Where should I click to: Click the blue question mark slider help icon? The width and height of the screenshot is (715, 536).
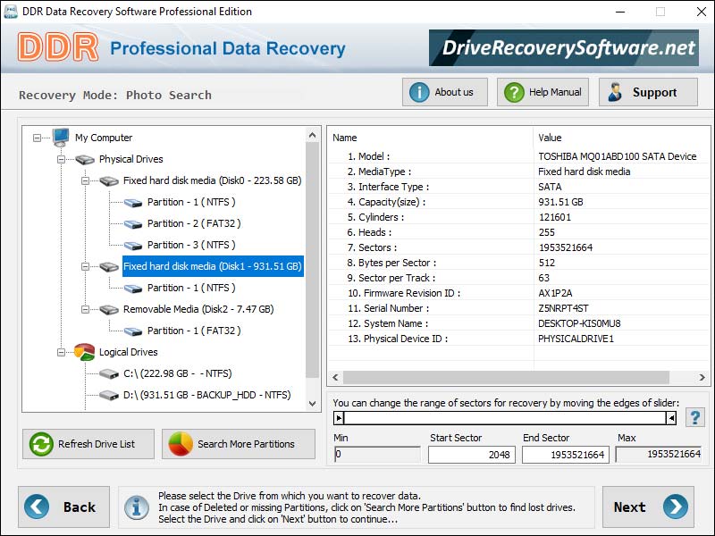tap(695, 417)
